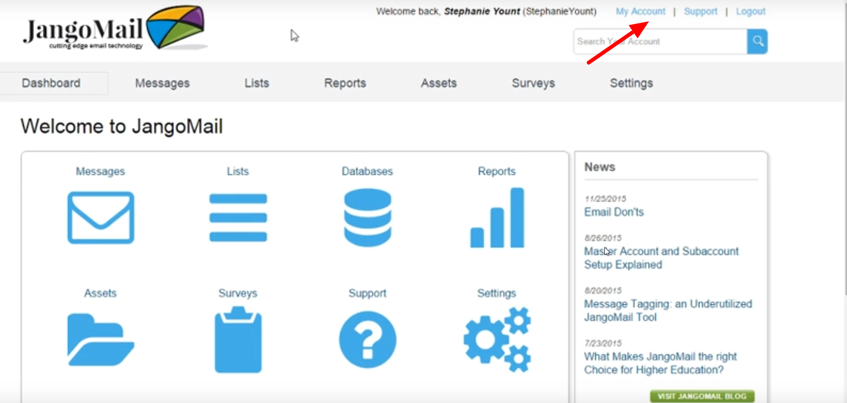Click the Databases label in dashboard grid

click(367, 171)
